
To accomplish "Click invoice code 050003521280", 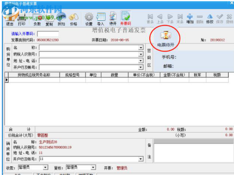I will point(48,40).
